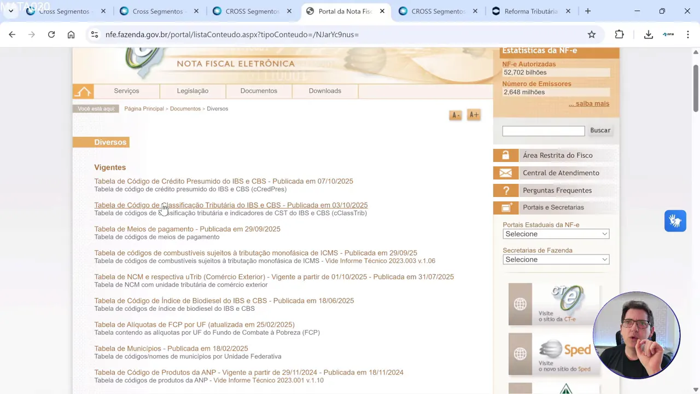Click the Portais e Secretarias globe icon
The width and height of the screenshot is (700, 394).
click(505, 207)
